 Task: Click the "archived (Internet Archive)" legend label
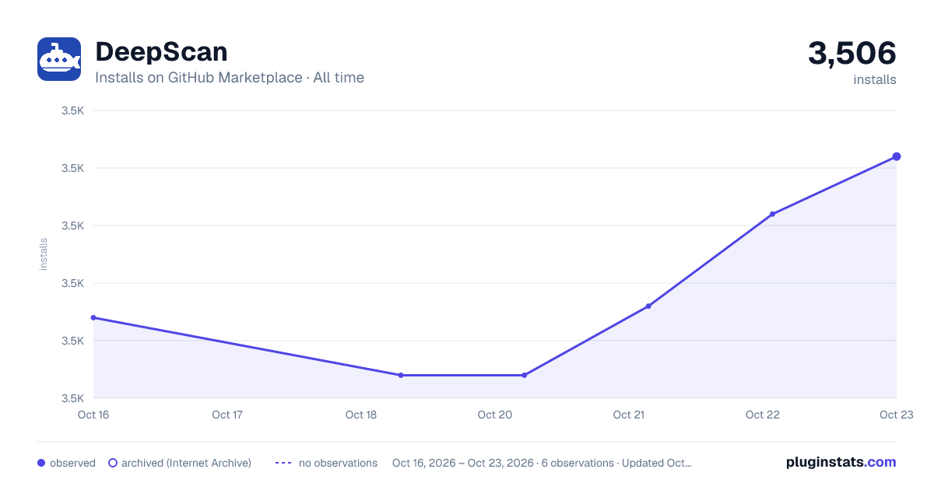click(x=186, y=463)
